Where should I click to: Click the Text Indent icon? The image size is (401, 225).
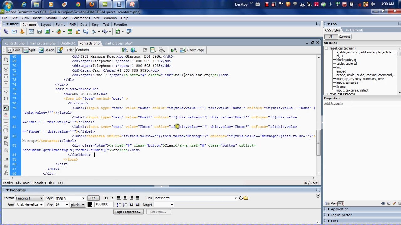(138, 205)
